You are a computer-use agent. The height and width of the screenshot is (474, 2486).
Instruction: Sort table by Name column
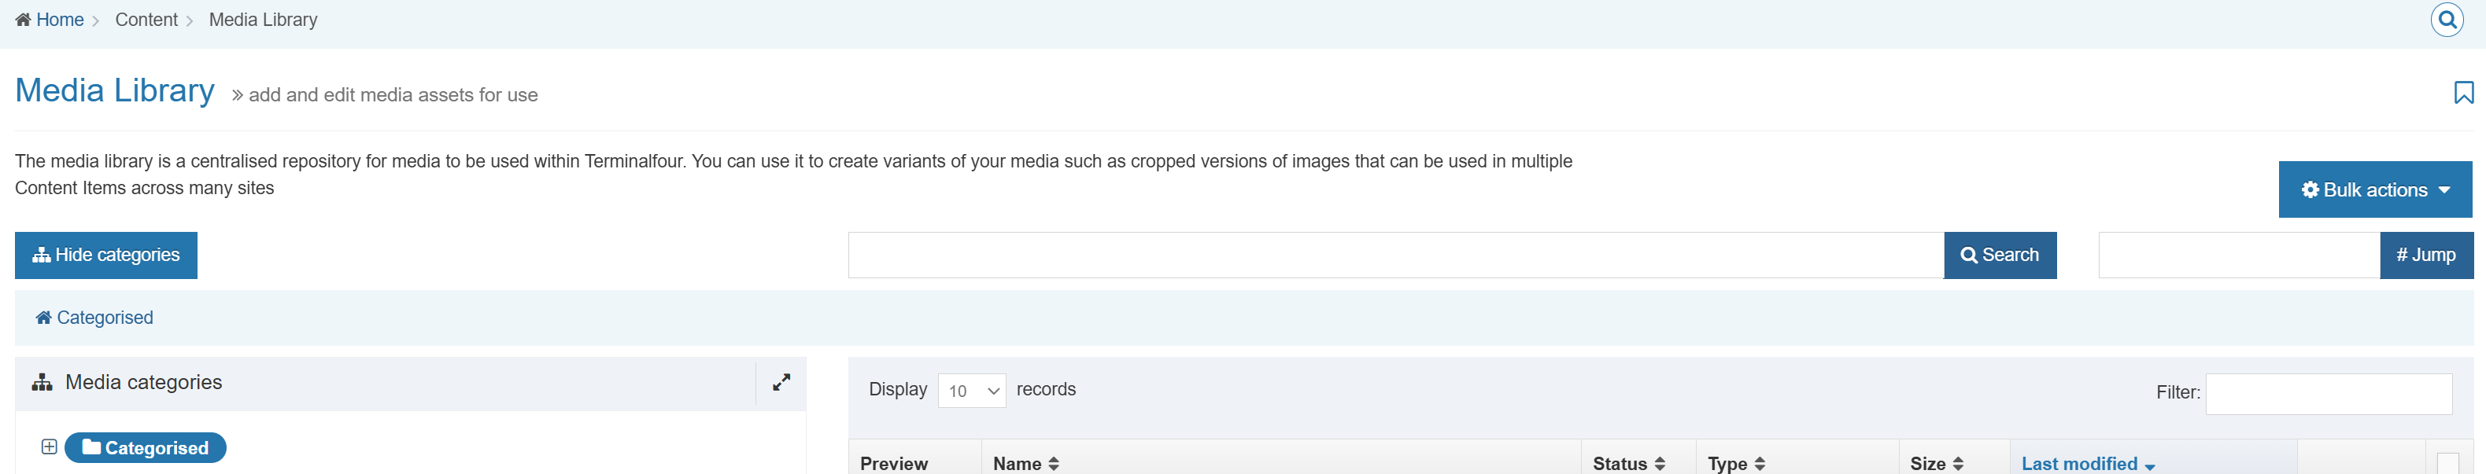pyautogui.click(x=1026, y=464)
